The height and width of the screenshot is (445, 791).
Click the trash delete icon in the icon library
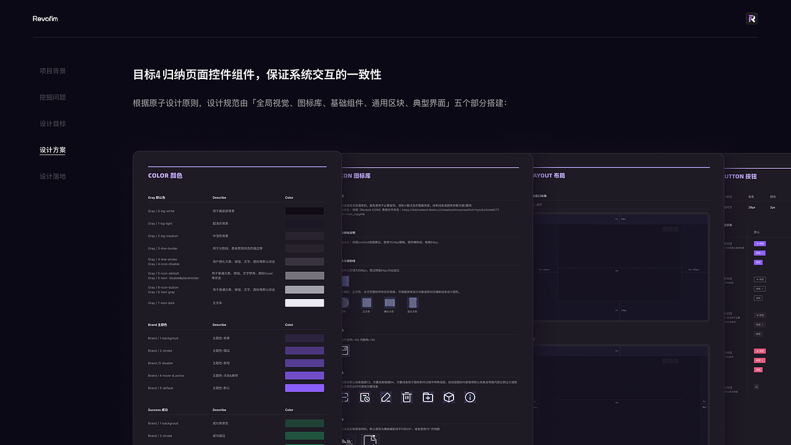(407, 397)
